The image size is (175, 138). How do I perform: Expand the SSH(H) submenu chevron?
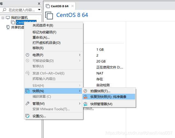coord(79,85)
